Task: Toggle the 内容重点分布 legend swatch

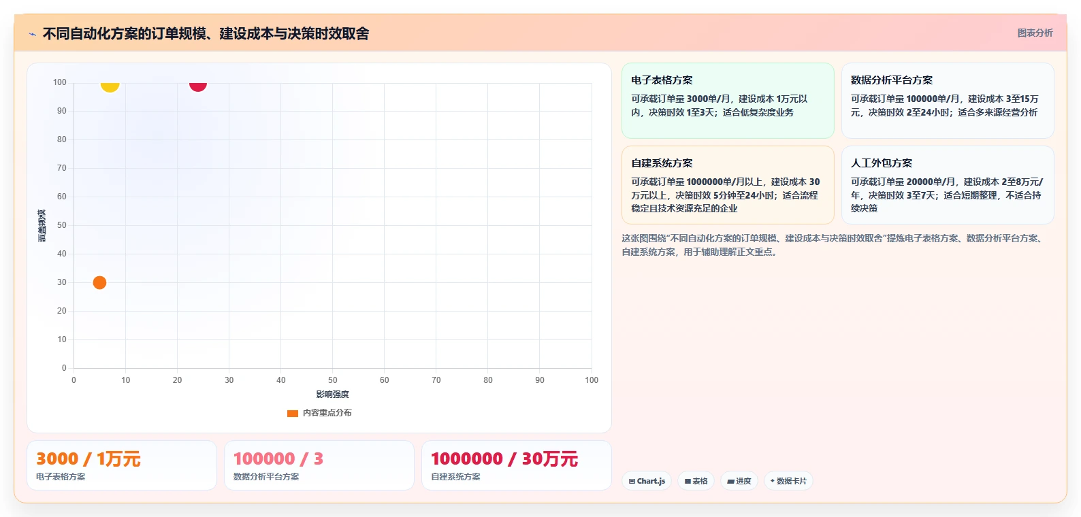Action: click(x=293, y=413)
